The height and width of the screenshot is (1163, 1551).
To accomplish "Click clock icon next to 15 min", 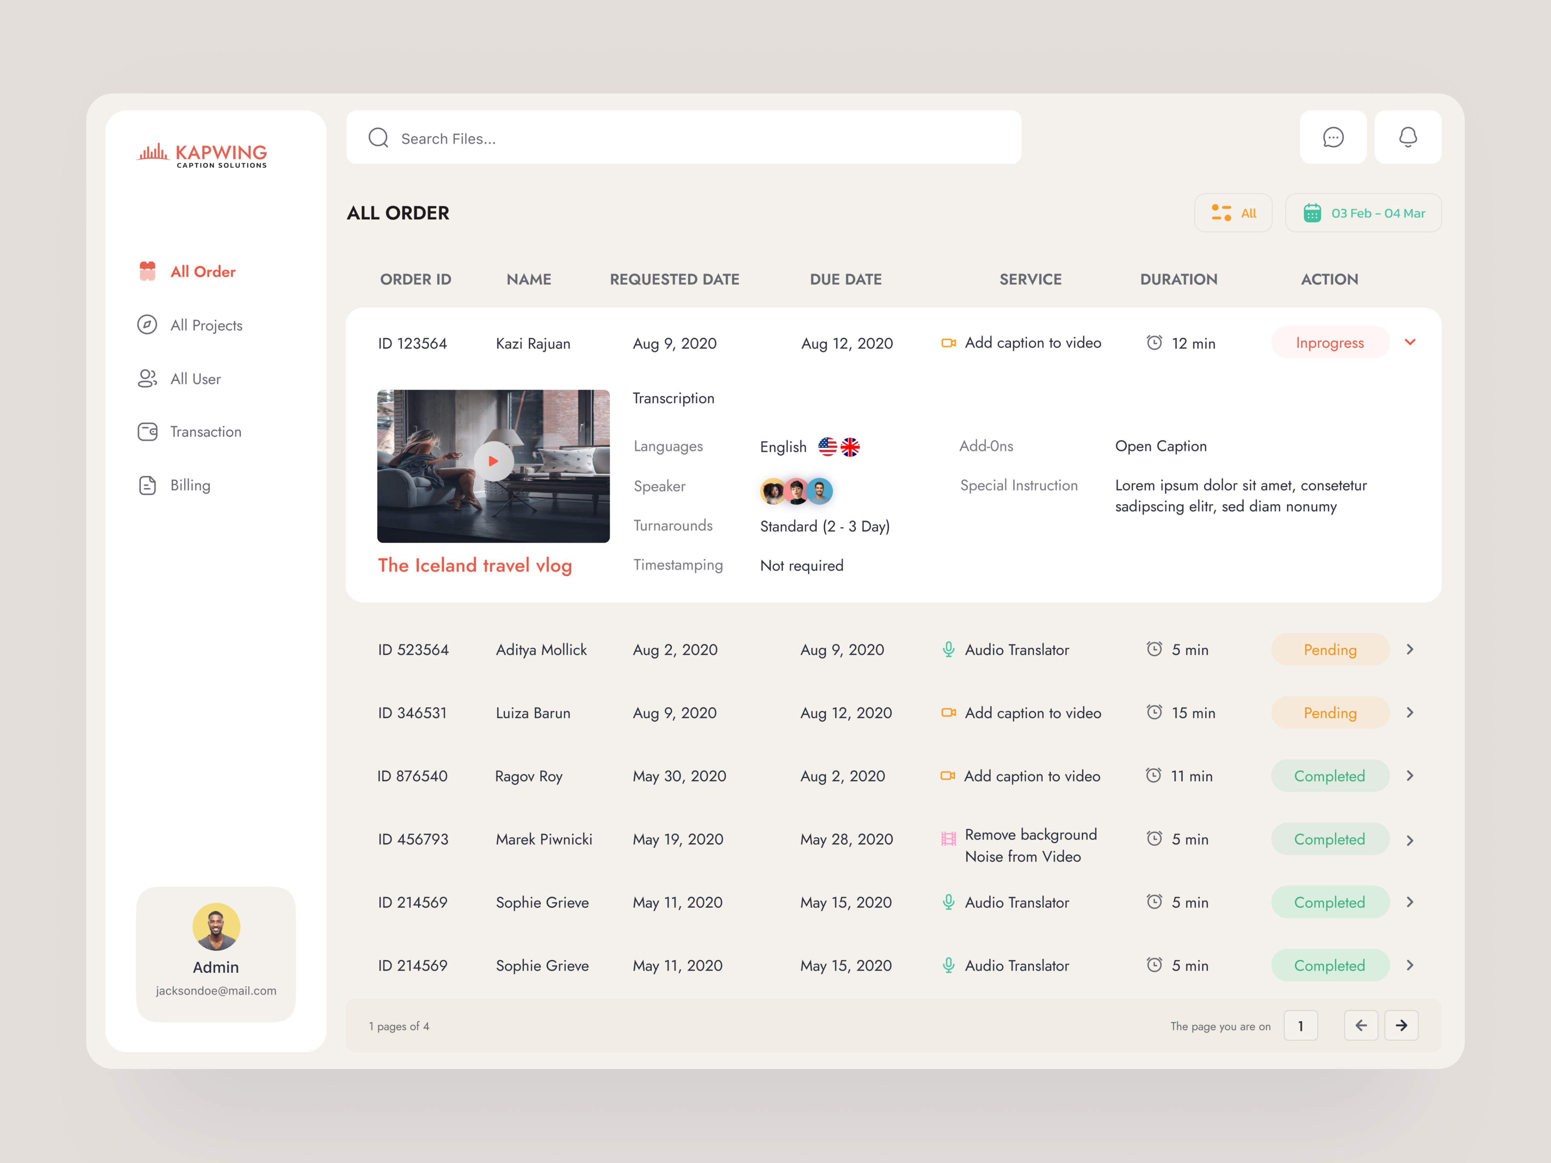I will pyautogui.click(x=1154, y=712).
